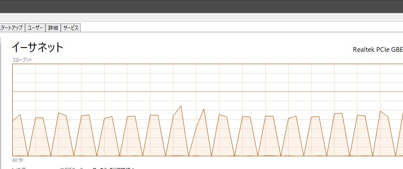Switch to the スタートアップ tab
The image size is (403, 169).
pyautogui.click(x=12, y=28)
